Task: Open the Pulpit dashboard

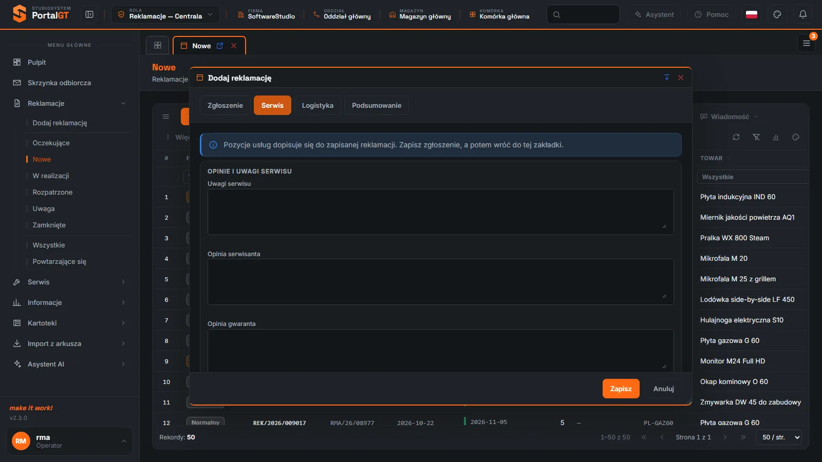Action: click(x=69, y=62)
